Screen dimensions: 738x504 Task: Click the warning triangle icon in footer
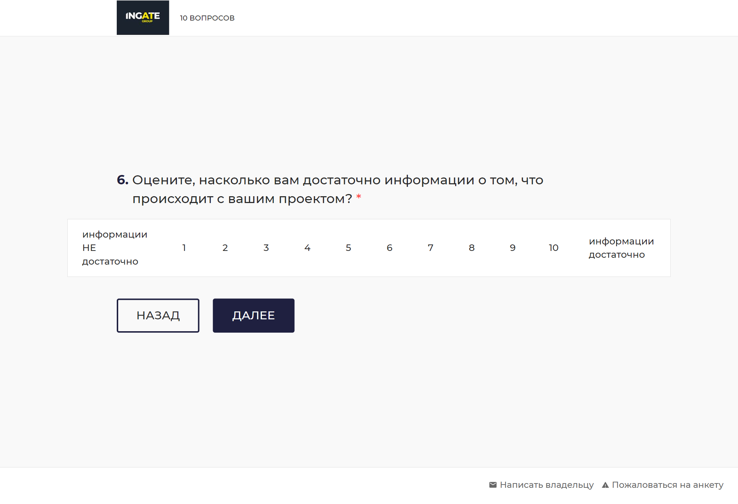click(x=606, y=485)
